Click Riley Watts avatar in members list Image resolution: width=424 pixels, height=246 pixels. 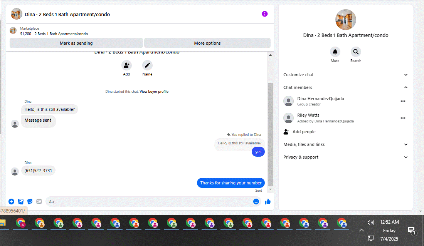289,118
